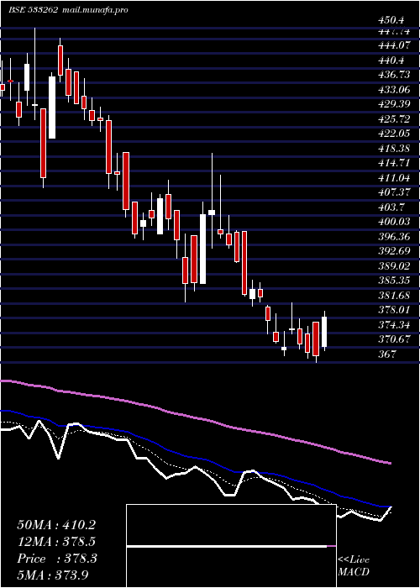This screenshot has width=420, height=588.
Task: Click the mail.munafa.pro watermark text
Action: (x=95, y=10)
